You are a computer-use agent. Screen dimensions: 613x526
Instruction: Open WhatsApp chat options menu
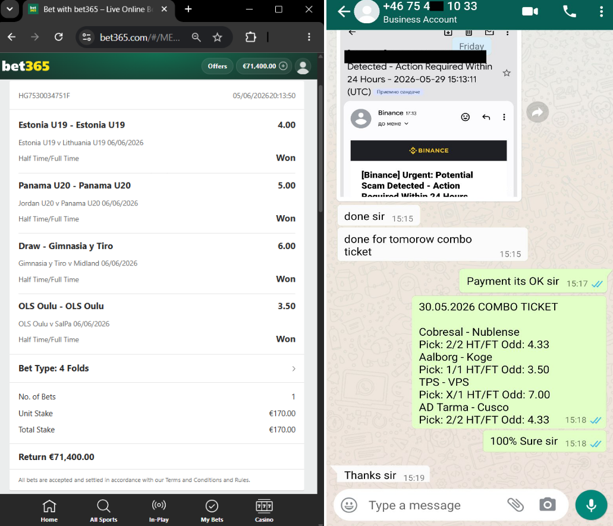coord(601,12)
